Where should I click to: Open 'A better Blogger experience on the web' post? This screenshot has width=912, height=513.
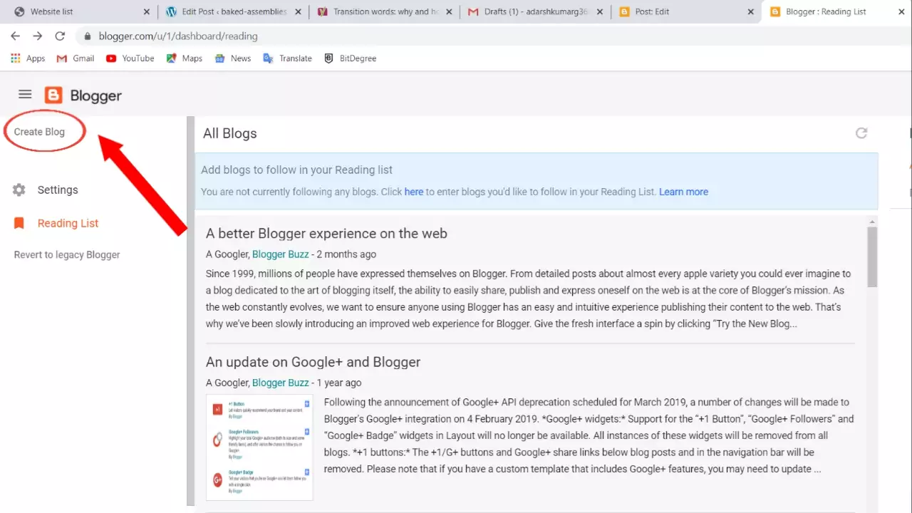(326, 234)
